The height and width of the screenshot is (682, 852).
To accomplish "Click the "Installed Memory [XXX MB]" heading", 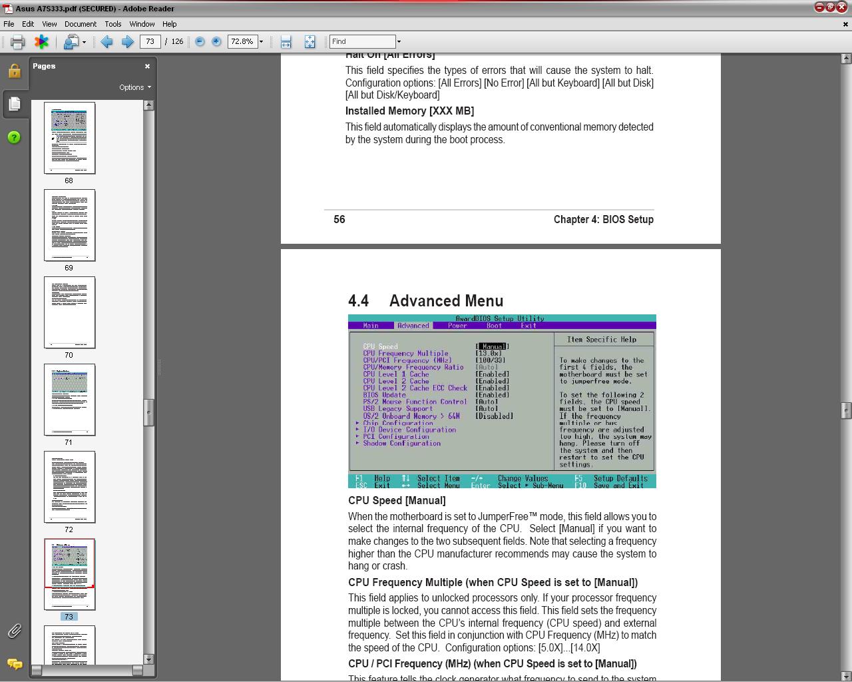I will (x=409, y=111).
